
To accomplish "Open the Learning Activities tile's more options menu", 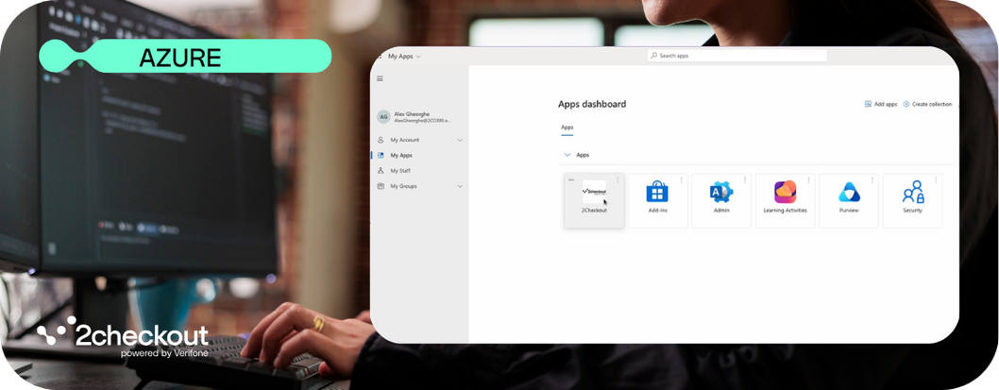I will pos(808,180).
